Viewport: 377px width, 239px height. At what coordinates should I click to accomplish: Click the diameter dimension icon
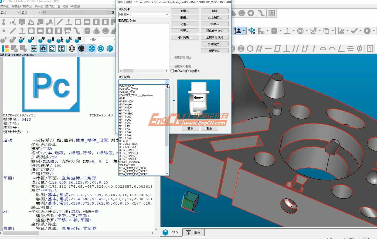(359, 49)
